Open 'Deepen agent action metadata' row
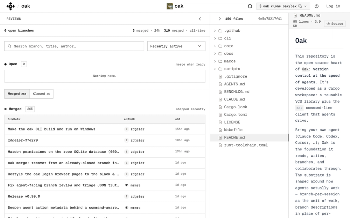350x218 pixels. click(x=105, y=208)
